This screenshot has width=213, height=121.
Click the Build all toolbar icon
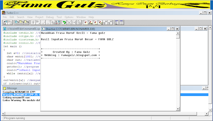(27, 22)
